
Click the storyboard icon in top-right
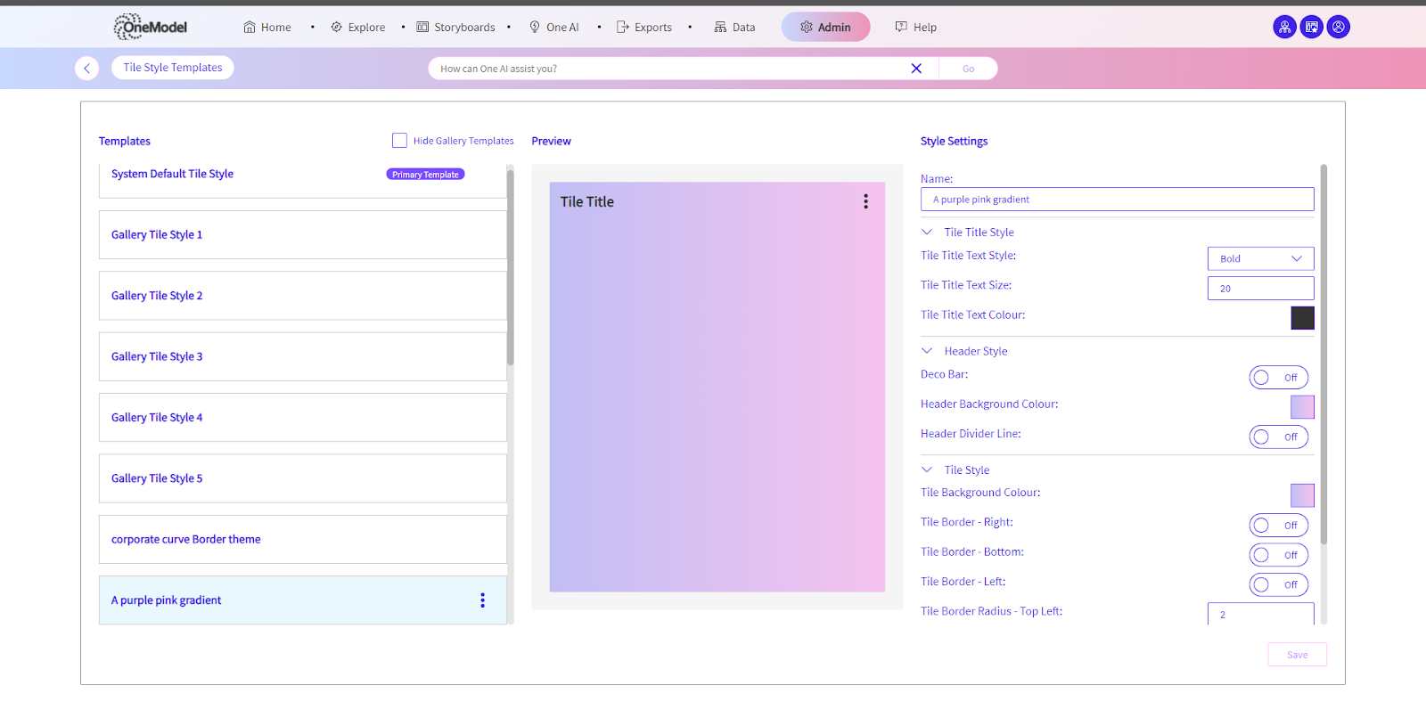click(x=1311, y=27)
